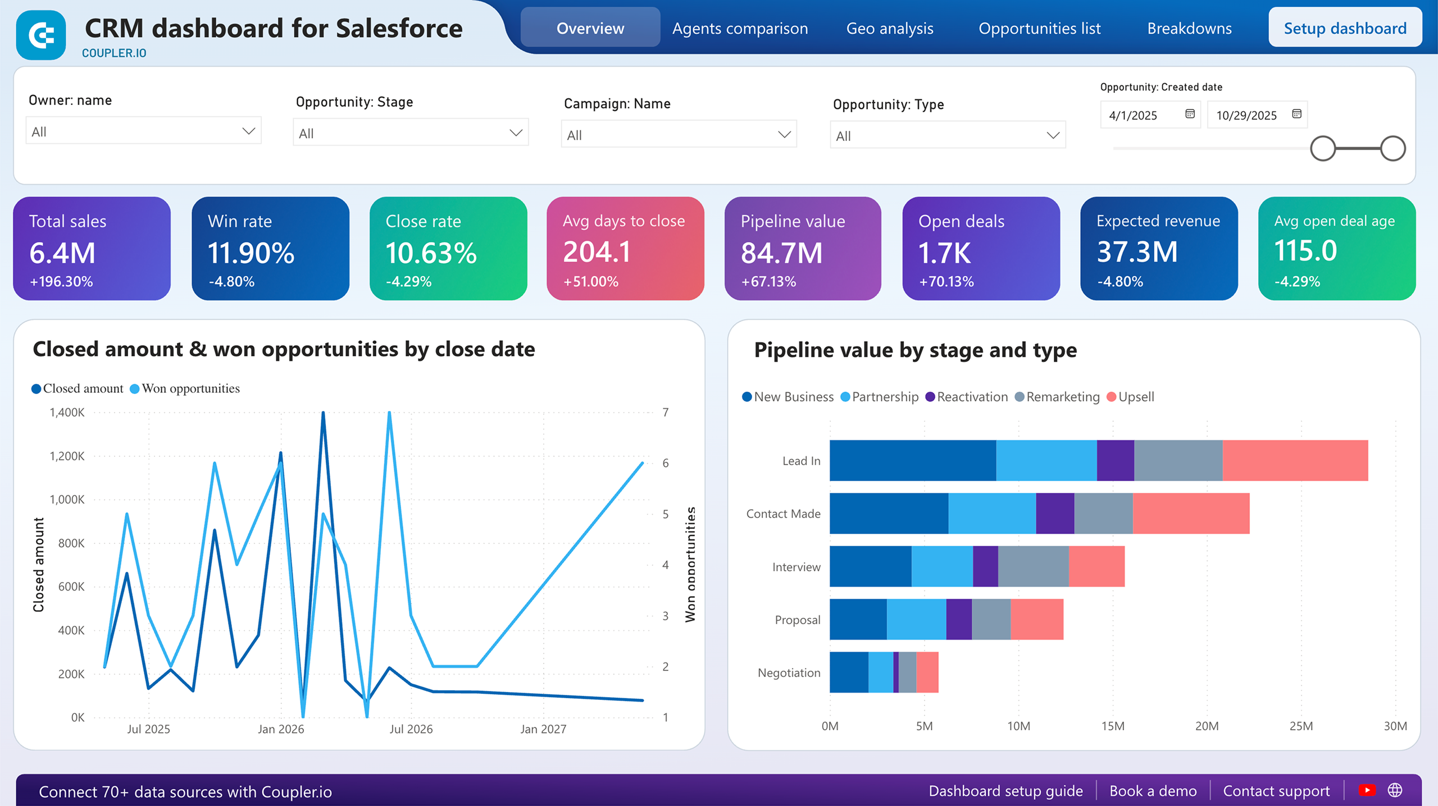Viewport: 1438px width, 806px height.
Task: Click the Coupler.io logo
Action: (41, 35)
